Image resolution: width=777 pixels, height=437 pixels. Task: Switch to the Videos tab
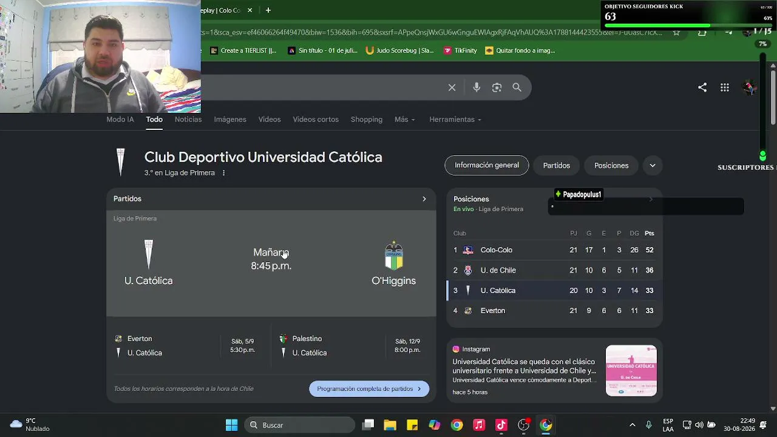click(270, 120)
